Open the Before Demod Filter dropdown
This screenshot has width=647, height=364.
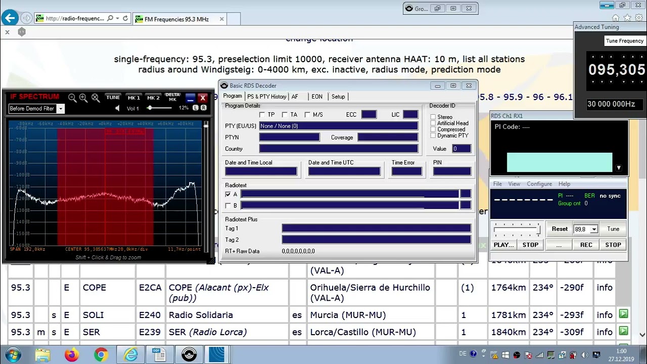point(60,109)
